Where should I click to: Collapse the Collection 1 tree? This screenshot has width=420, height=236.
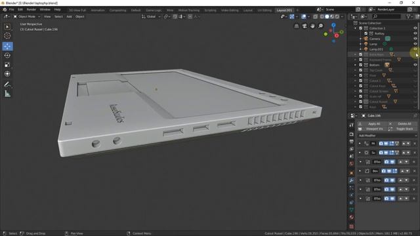(x=356, y=28)
